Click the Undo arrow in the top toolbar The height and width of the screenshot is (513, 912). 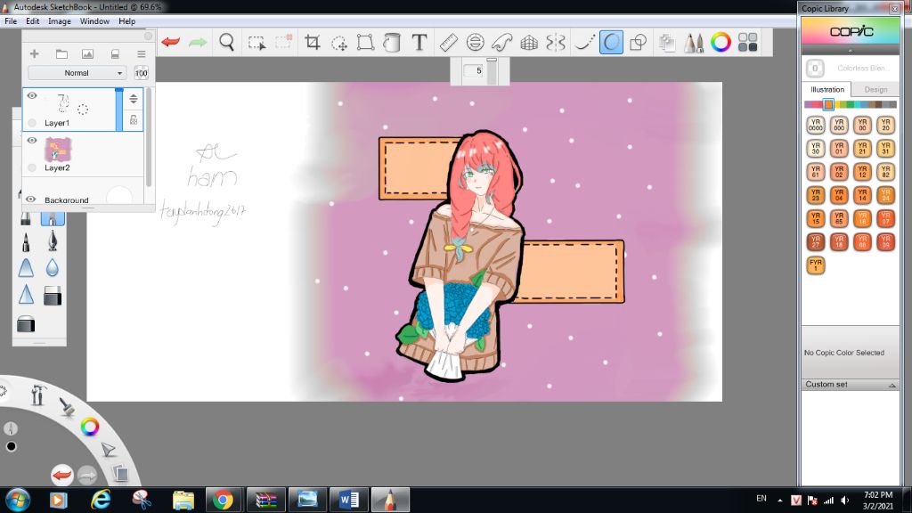[x=170, y=42]
